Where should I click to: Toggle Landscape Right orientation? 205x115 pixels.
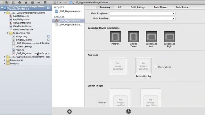(169, 37)
